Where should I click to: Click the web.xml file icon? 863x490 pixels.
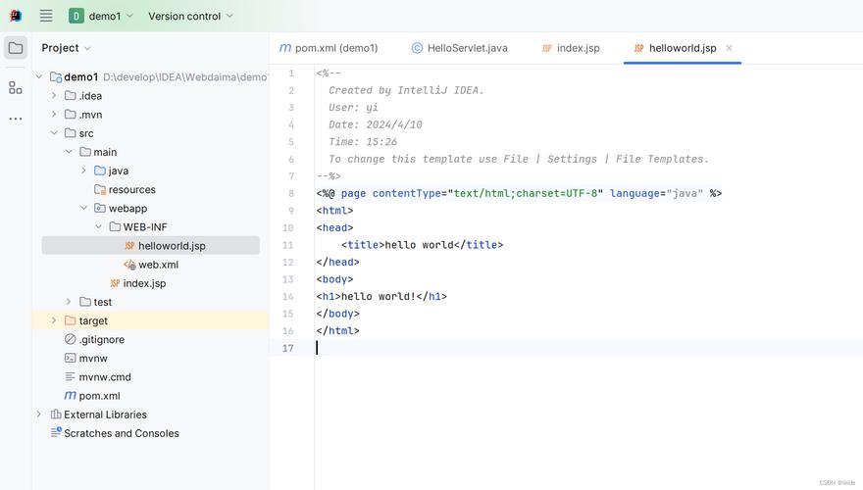129,265
